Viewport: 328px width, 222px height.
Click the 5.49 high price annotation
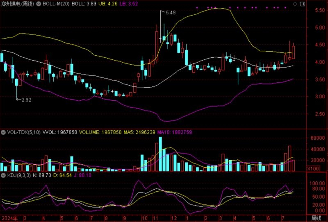click(171, 13)
